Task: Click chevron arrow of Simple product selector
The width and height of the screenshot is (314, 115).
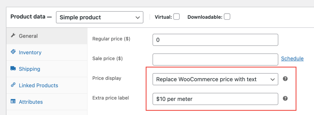Action: coord(138,17)
